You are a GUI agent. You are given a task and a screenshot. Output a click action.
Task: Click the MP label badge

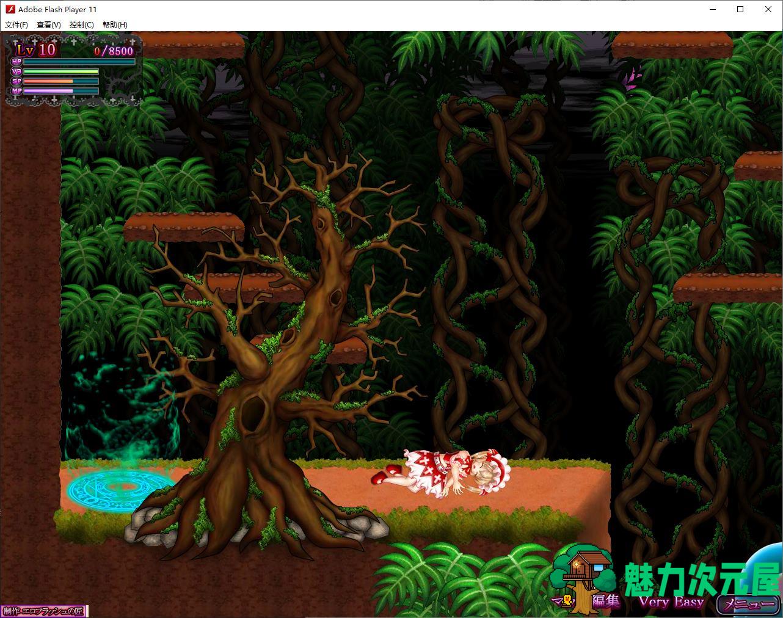(16, 91)
